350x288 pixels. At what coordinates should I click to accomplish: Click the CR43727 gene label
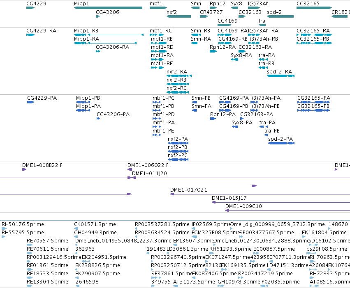(211, 12)
